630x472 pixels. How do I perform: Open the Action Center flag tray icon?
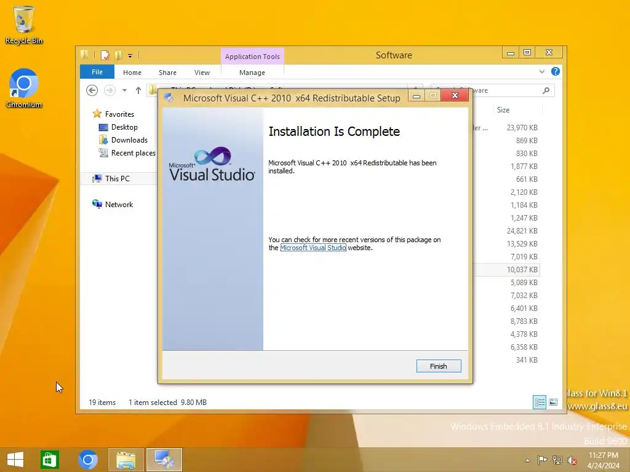pyautogui.click(x=543, y=460)
